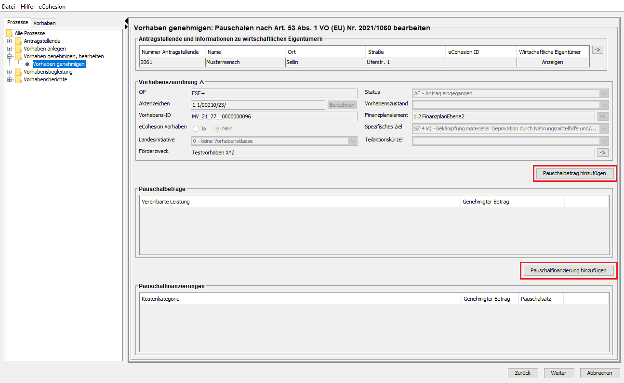Select the Nein radio button
The image size is (624, 383).
218,128
